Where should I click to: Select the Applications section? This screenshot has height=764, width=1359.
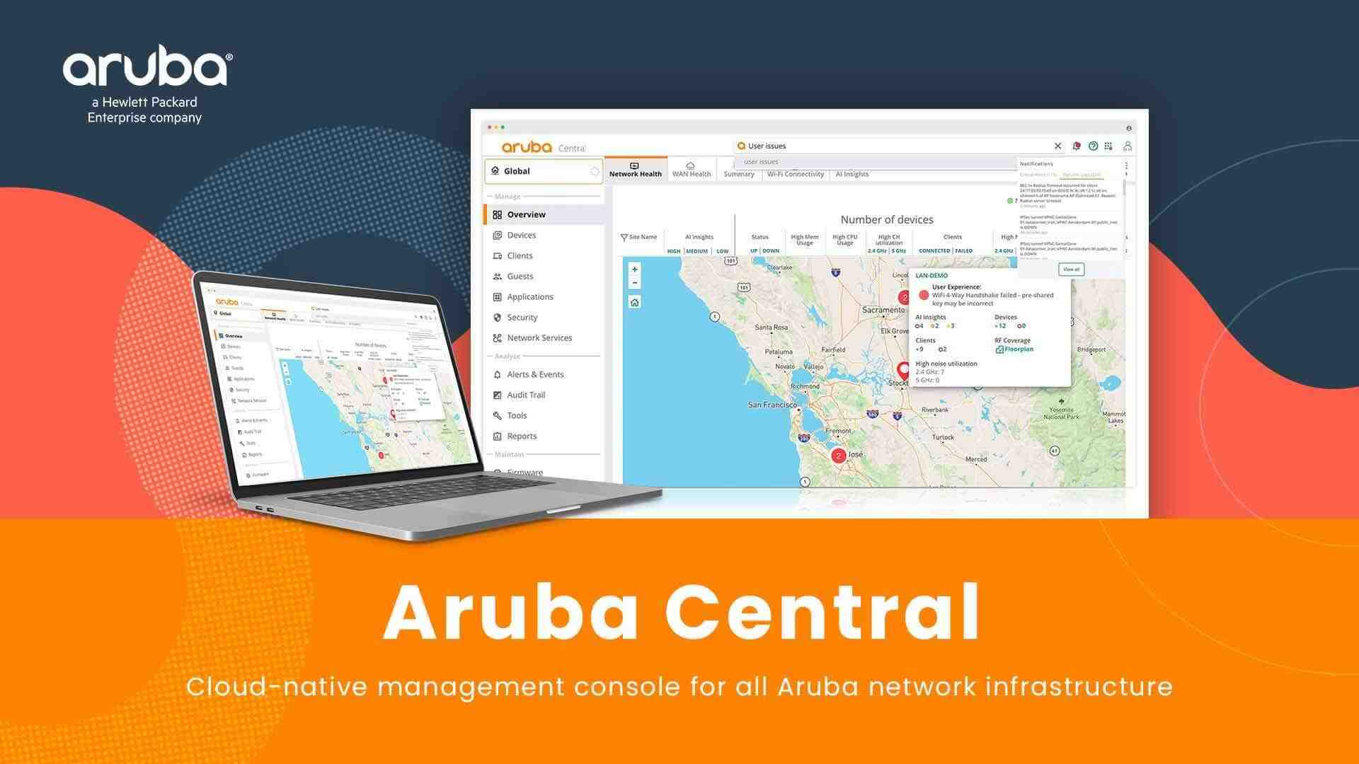coord(529,296)
